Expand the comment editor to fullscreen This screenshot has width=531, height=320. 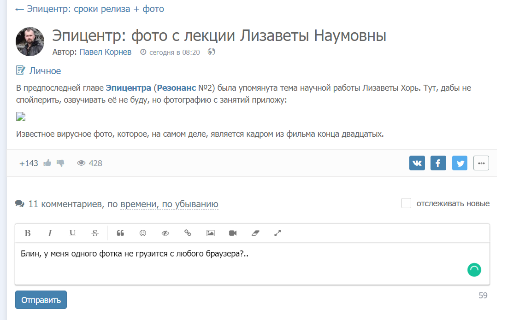tap(277, 233)
